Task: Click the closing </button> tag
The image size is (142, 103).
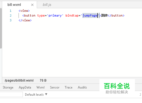Action: tap(116, 16)
